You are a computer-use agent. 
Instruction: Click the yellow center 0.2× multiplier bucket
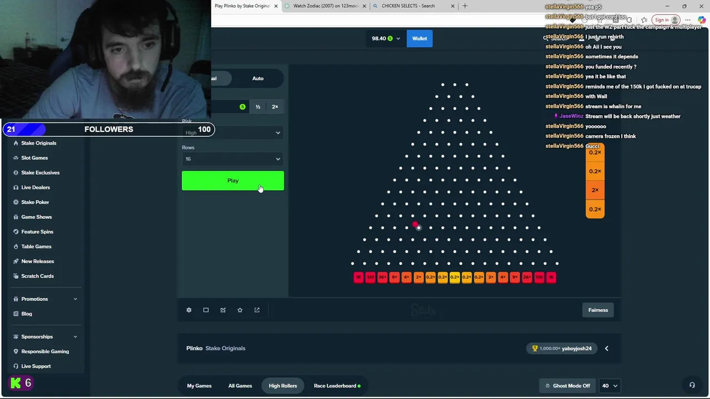(454, 277)
